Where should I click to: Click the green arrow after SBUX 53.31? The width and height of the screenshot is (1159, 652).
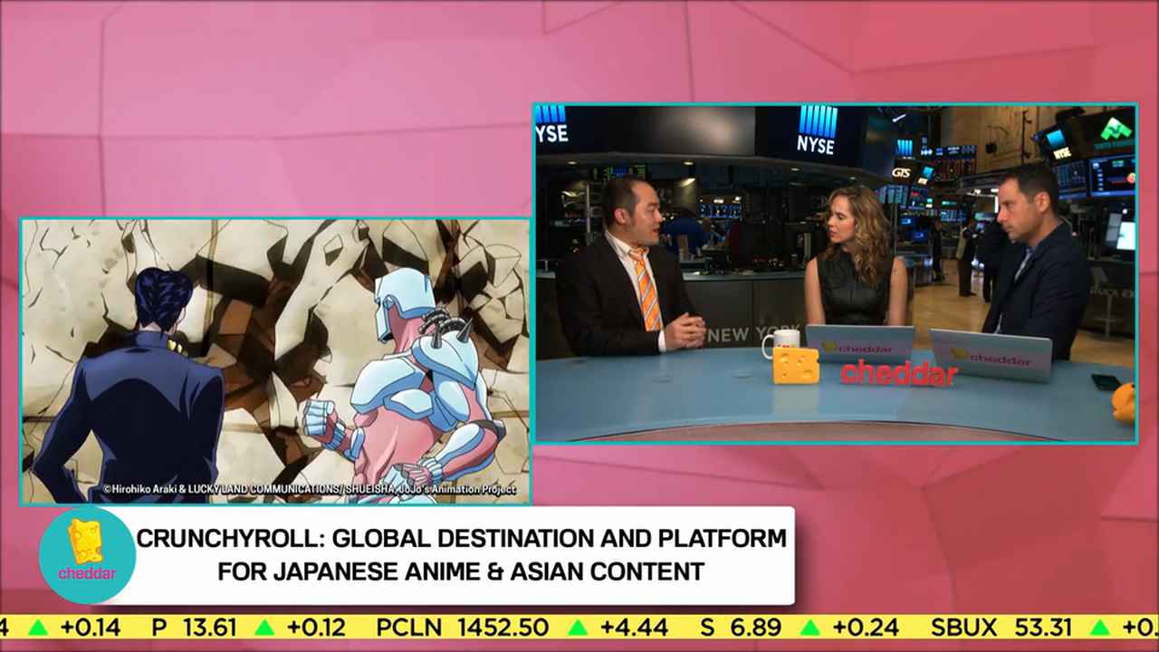1099,628
